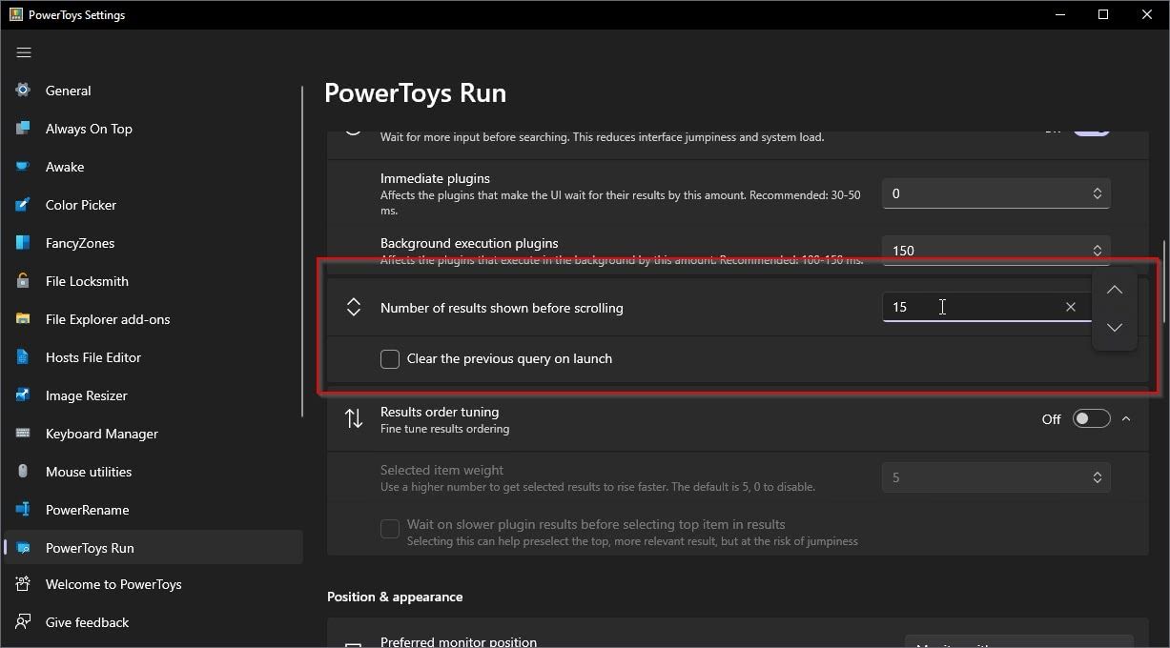Enable Clear the previous query on launch
The width and height of the screenshot is (1170, 648).
390,359
